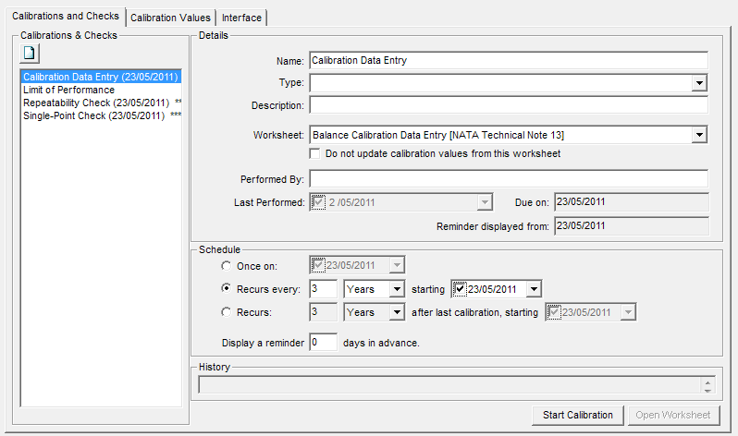Image resolution: width=738 pixels, height=436 pixels.
Task: Choose 'Recurs' after last calibration option
Action: coord(226,312)
